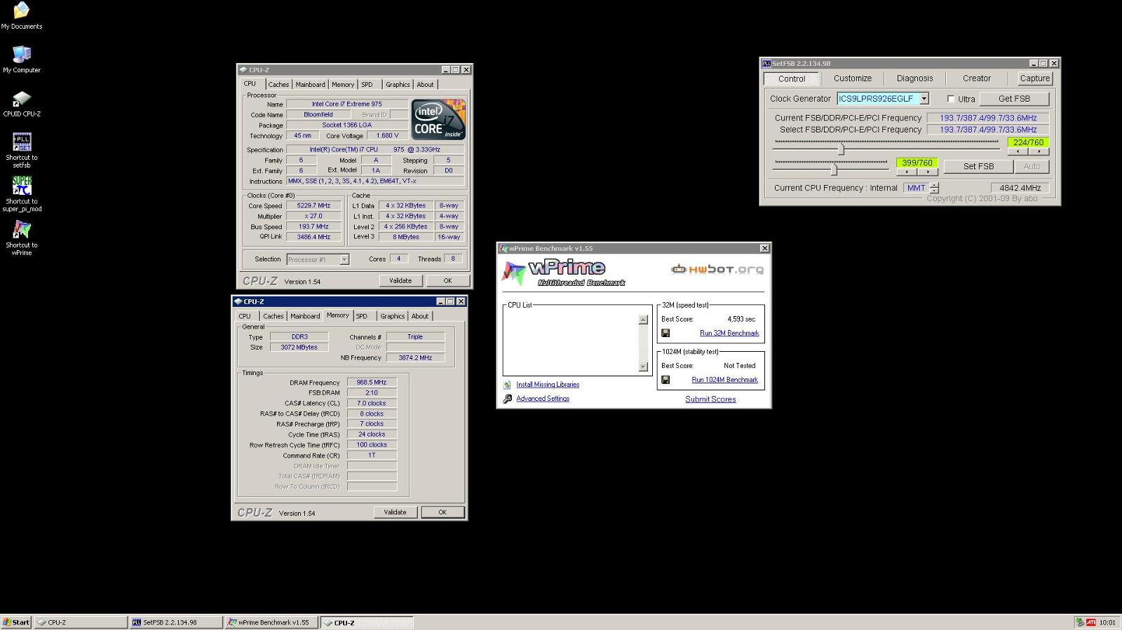Switch to Customize tab in SetFSB
Image resolution: width=1122 pixels, height=630 pixels.
tap(853, 78)
